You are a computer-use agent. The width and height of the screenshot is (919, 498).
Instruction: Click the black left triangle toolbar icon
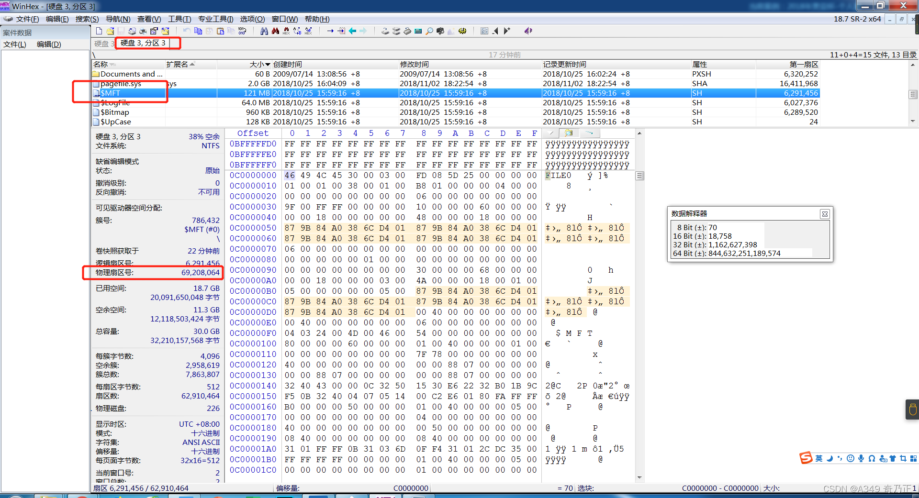tap(495, 31)
